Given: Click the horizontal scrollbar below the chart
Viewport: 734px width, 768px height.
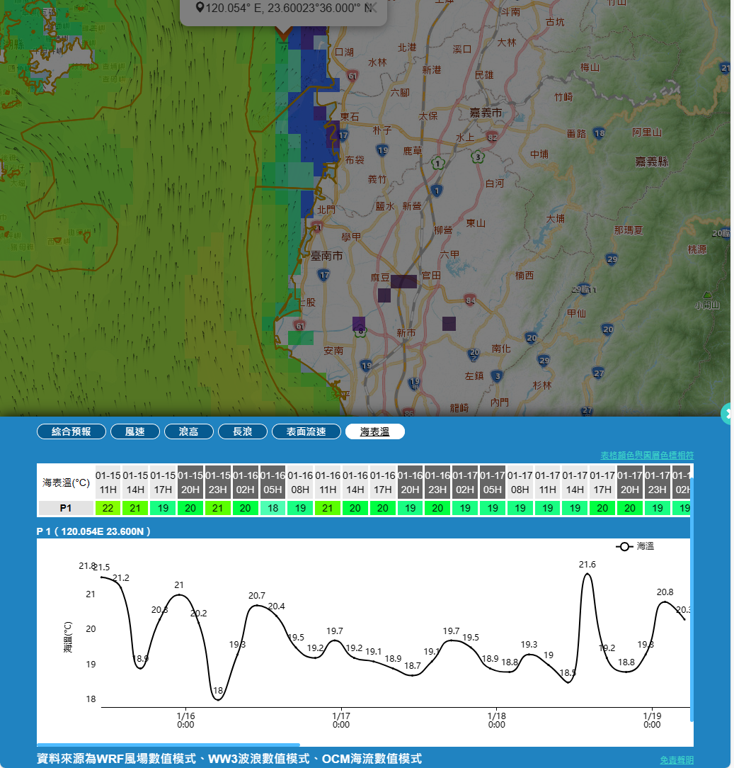Looking at the screenshot, I should click(168, 745).
